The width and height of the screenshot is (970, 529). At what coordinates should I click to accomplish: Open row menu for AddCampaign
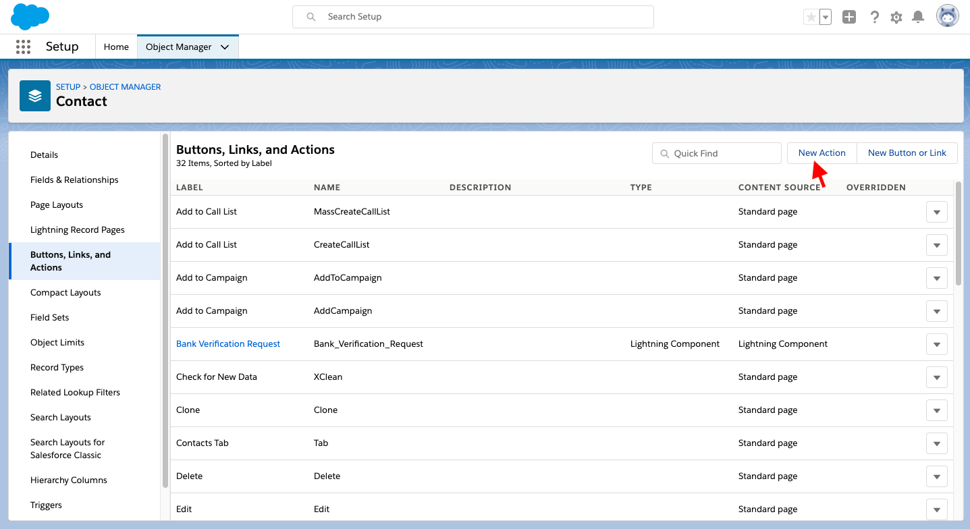coord(936,311)
